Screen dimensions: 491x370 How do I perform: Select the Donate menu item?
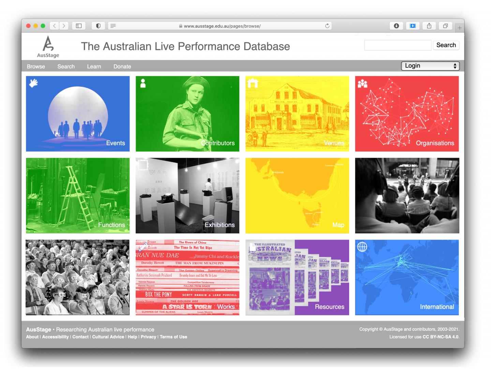pos(122,67)
